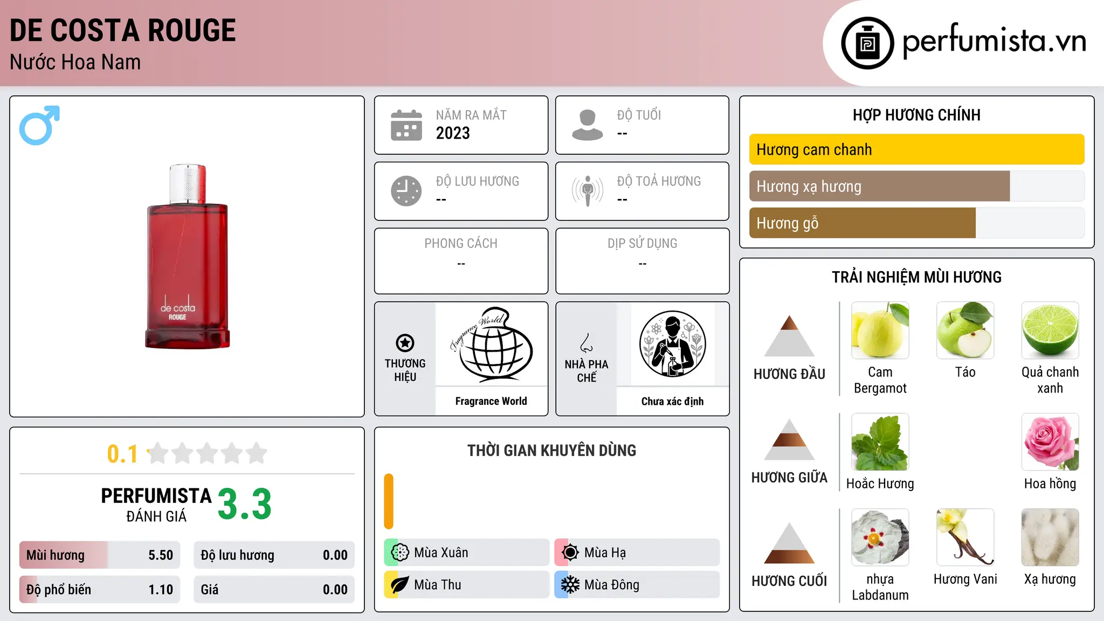Click the orange vertical bar under Thời gian khuyên dùng
The image size is (1104, 621).
point(389,501)
